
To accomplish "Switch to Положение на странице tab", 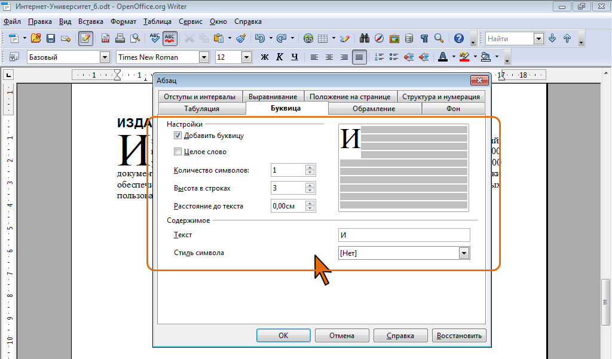I will coord(350,96).
